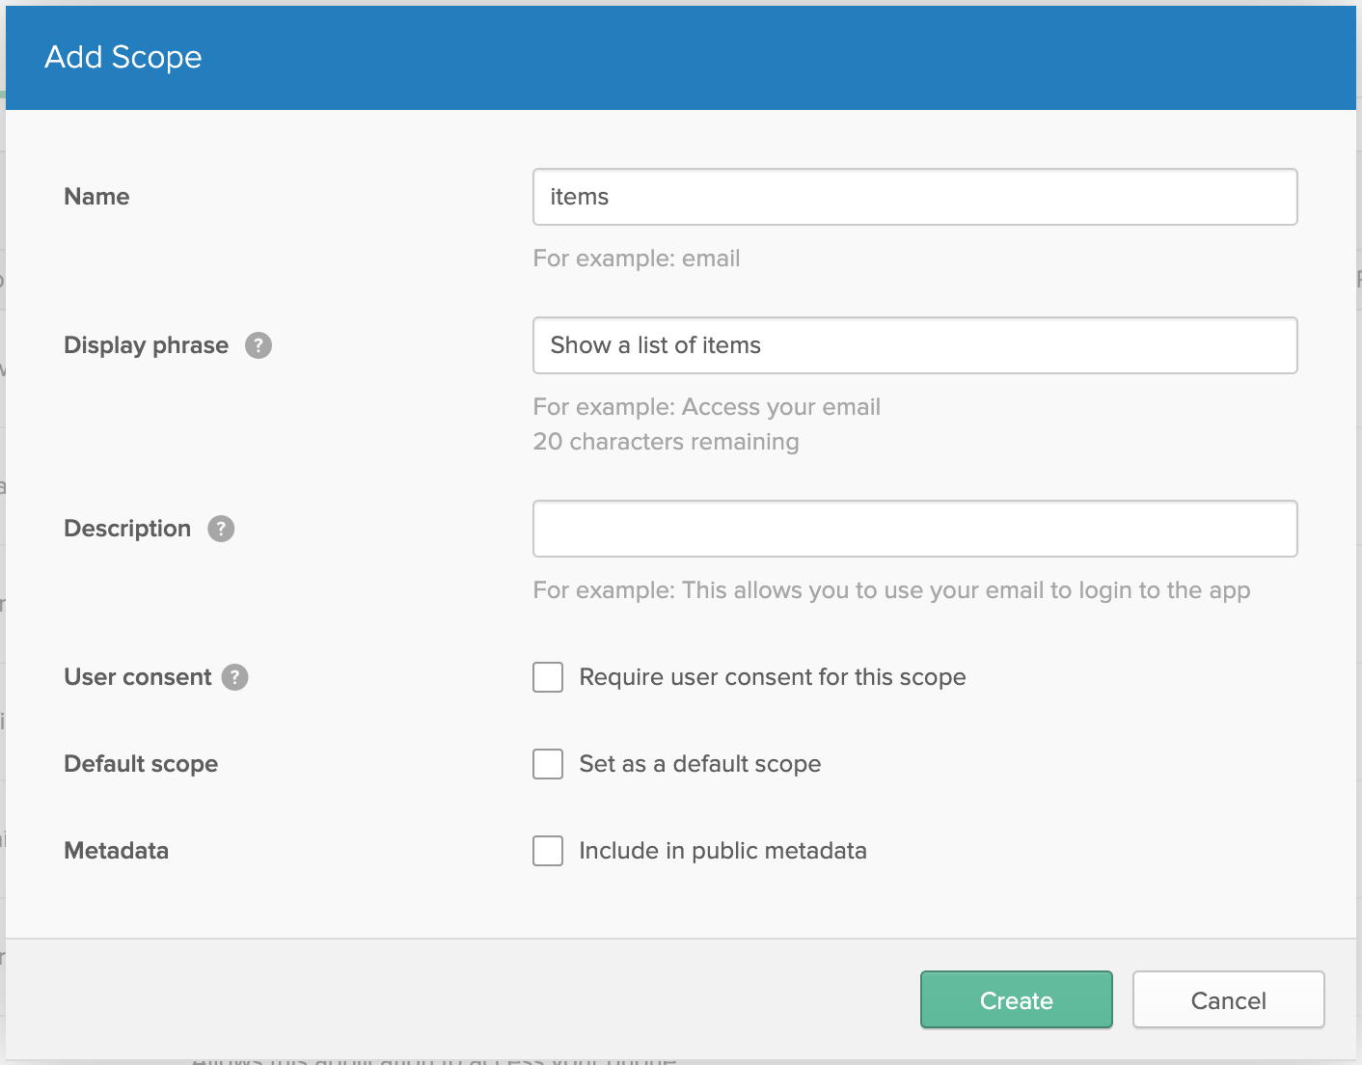Click the Display phrase label text
The image size is (1362, 1065).
point(146,345)
